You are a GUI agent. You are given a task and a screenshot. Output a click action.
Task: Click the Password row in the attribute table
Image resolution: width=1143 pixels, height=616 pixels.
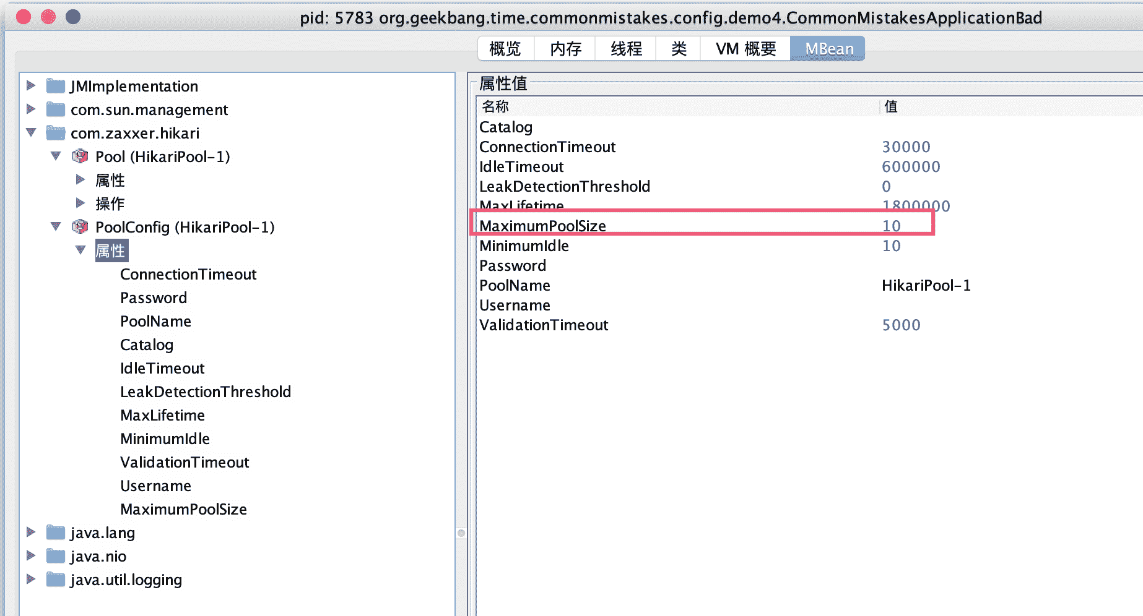(x=810, y=265)
